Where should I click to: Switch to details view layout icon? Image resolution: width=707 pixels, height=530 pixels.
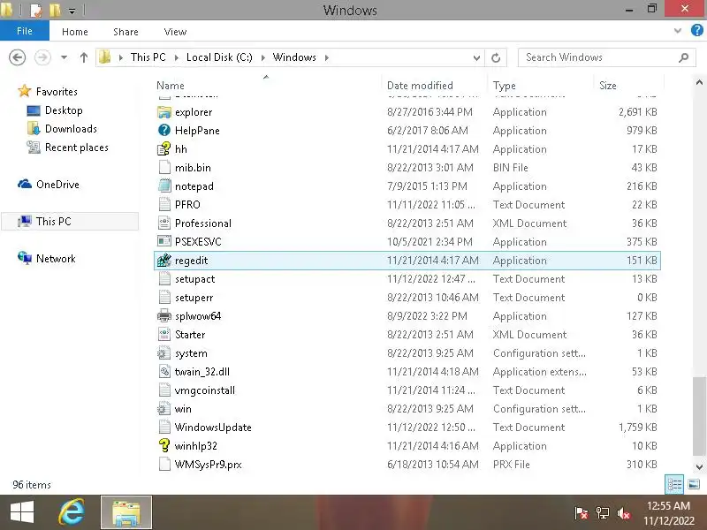[674, 485]
